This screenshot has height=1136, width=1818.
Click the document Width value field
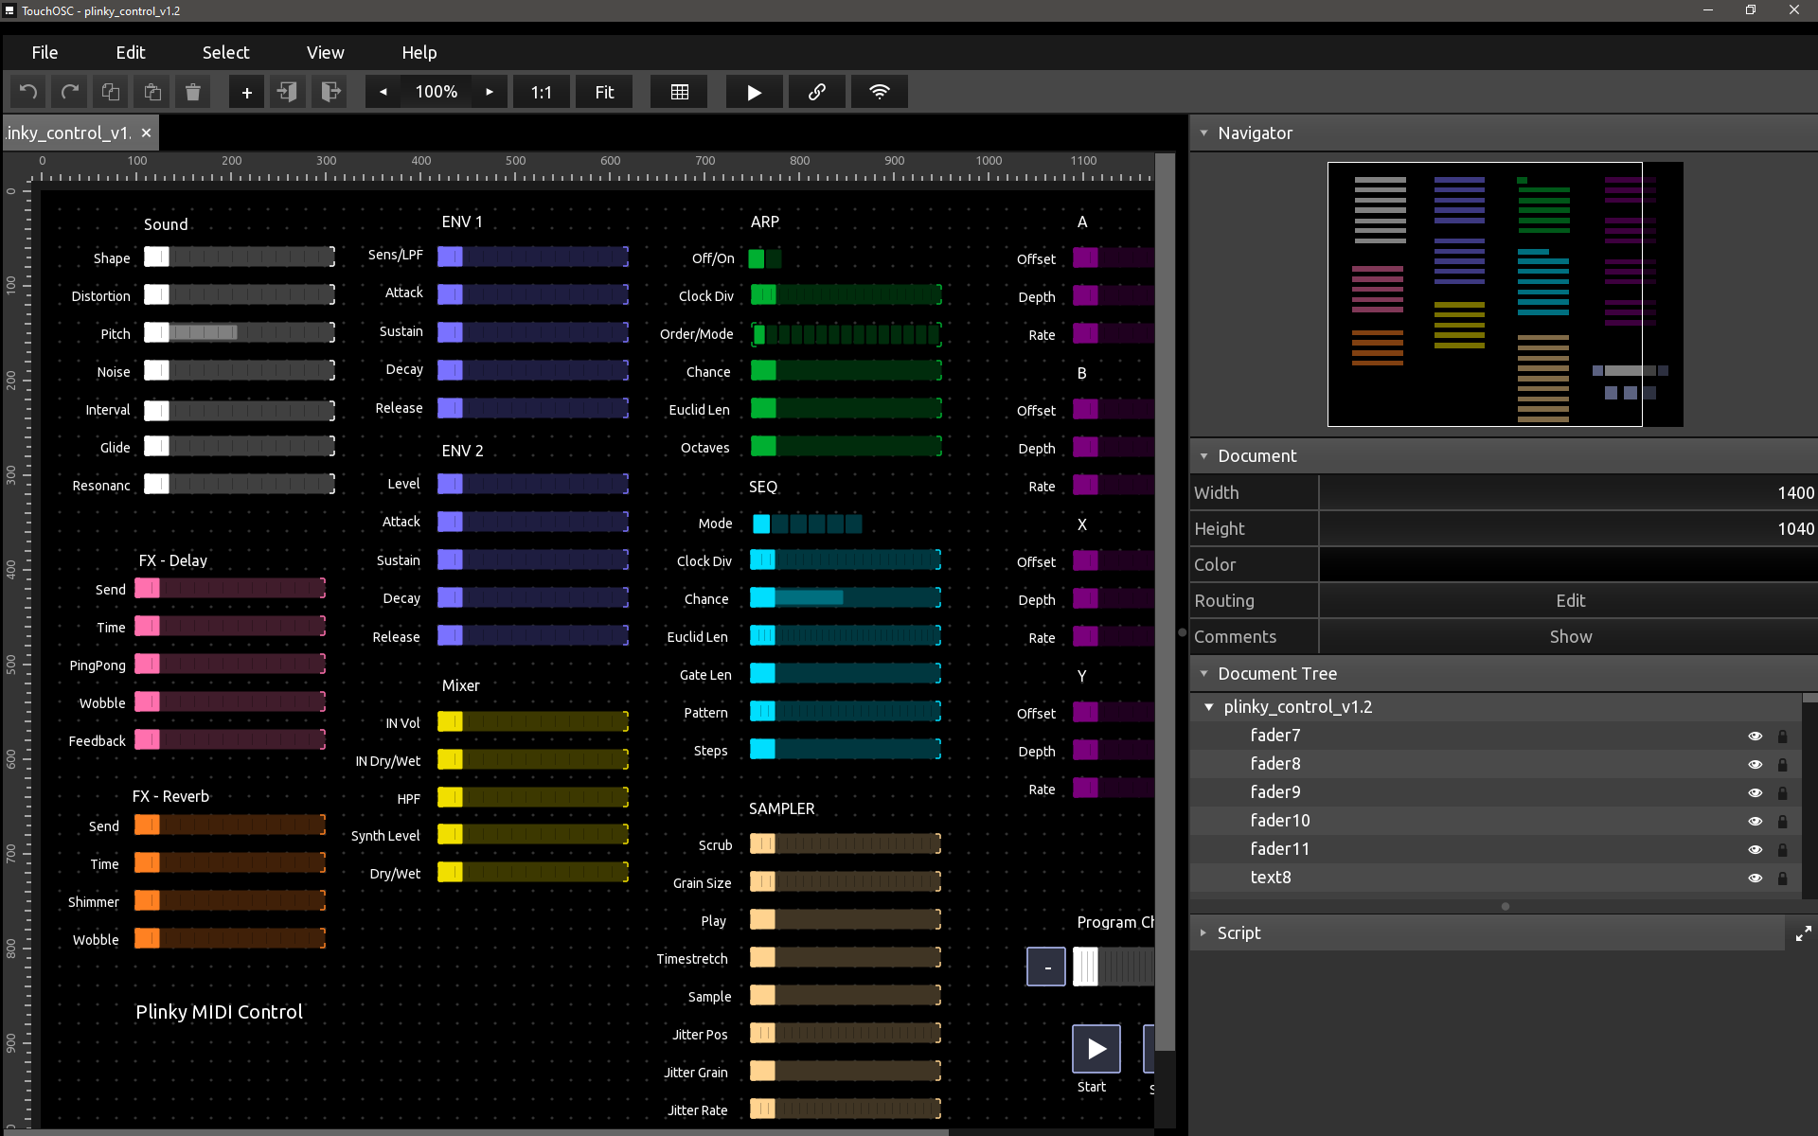point(1569,493)
